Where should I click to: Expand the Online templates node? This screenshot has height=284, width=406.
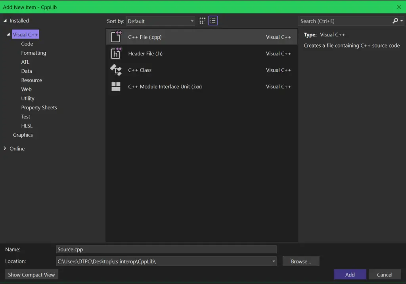point(5,149)
